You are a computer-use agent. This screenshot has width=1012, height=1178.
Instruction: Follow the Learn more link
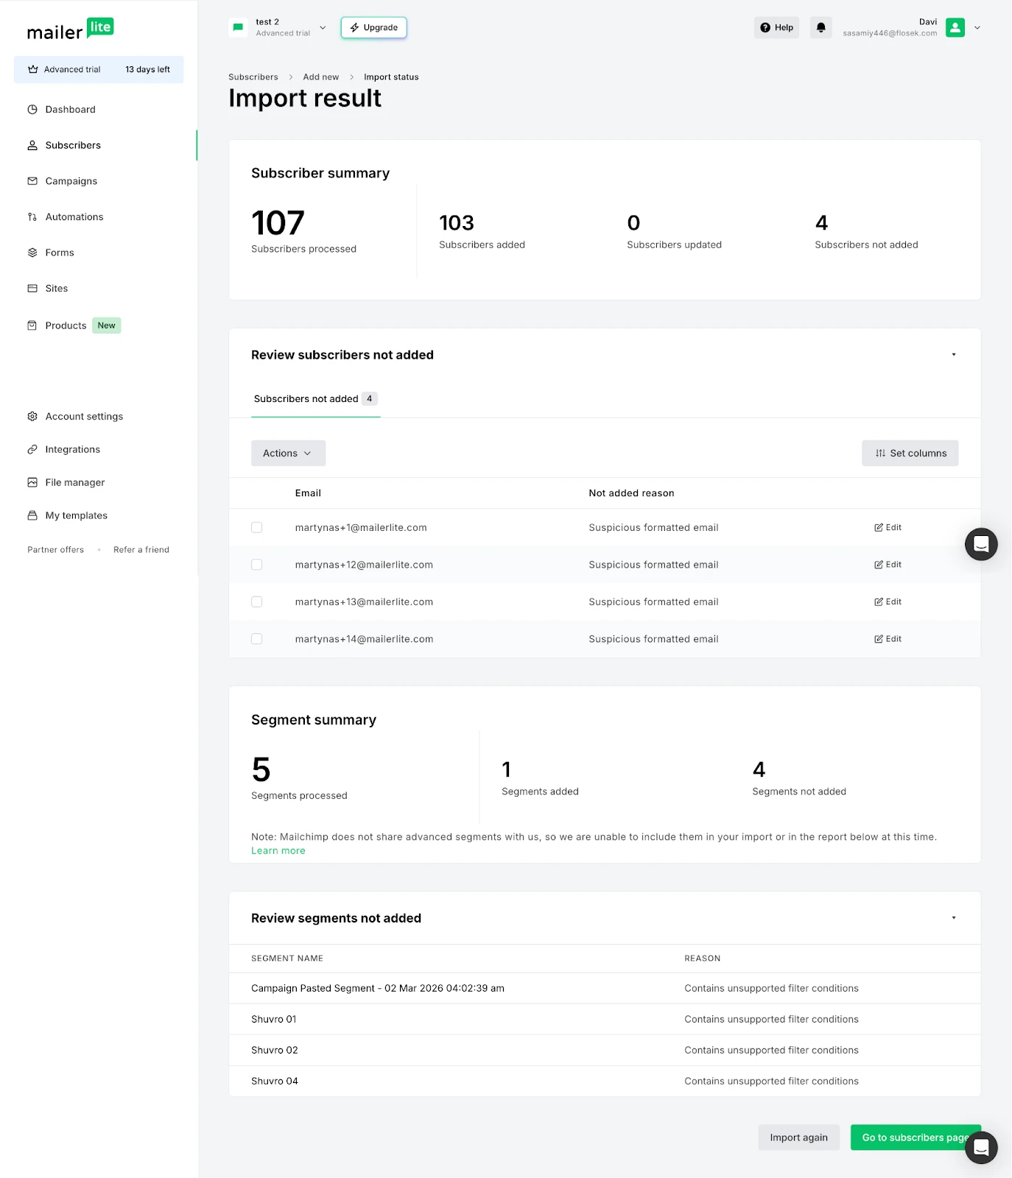[278, 851]
